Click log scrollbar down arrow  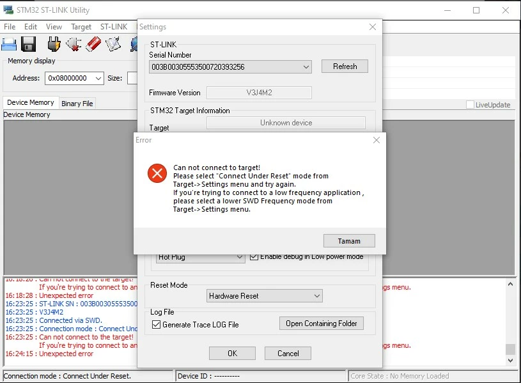pyautogui.click(x=510, y=361)
